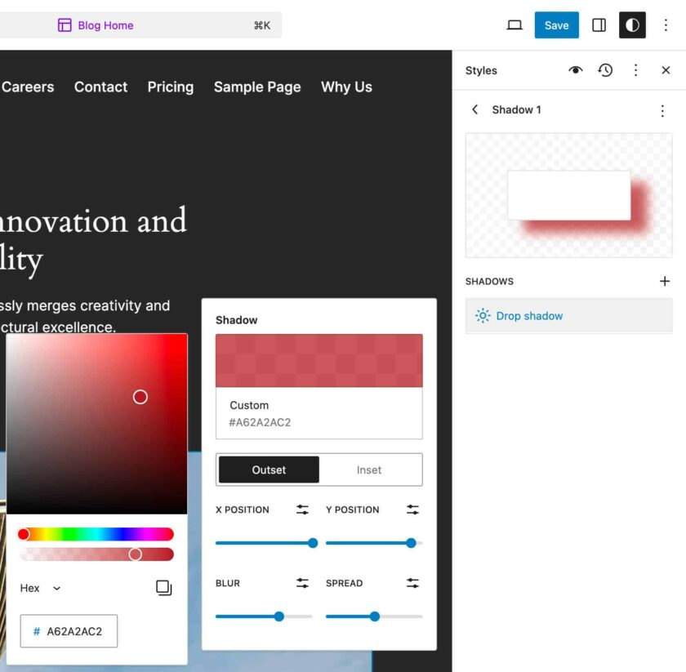Screen dimensions: 686x672
Task: Click the device preview laptop icon
Action: pos(514,25)
